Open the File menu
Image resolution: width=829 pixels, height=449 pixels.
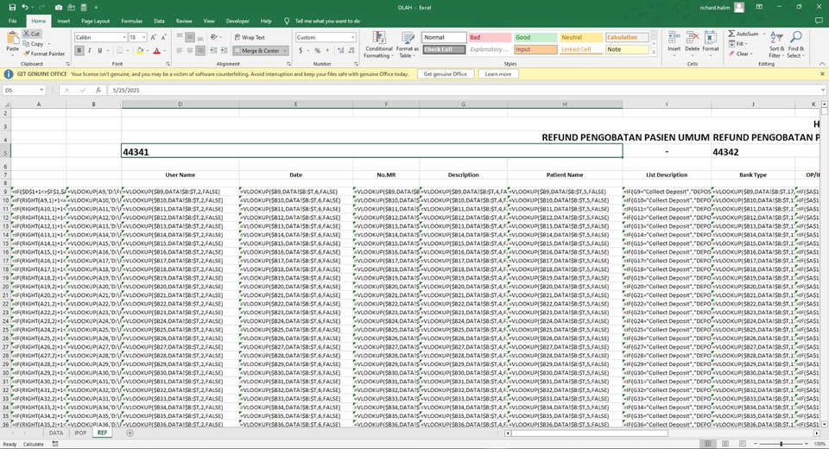click(13, 21)
